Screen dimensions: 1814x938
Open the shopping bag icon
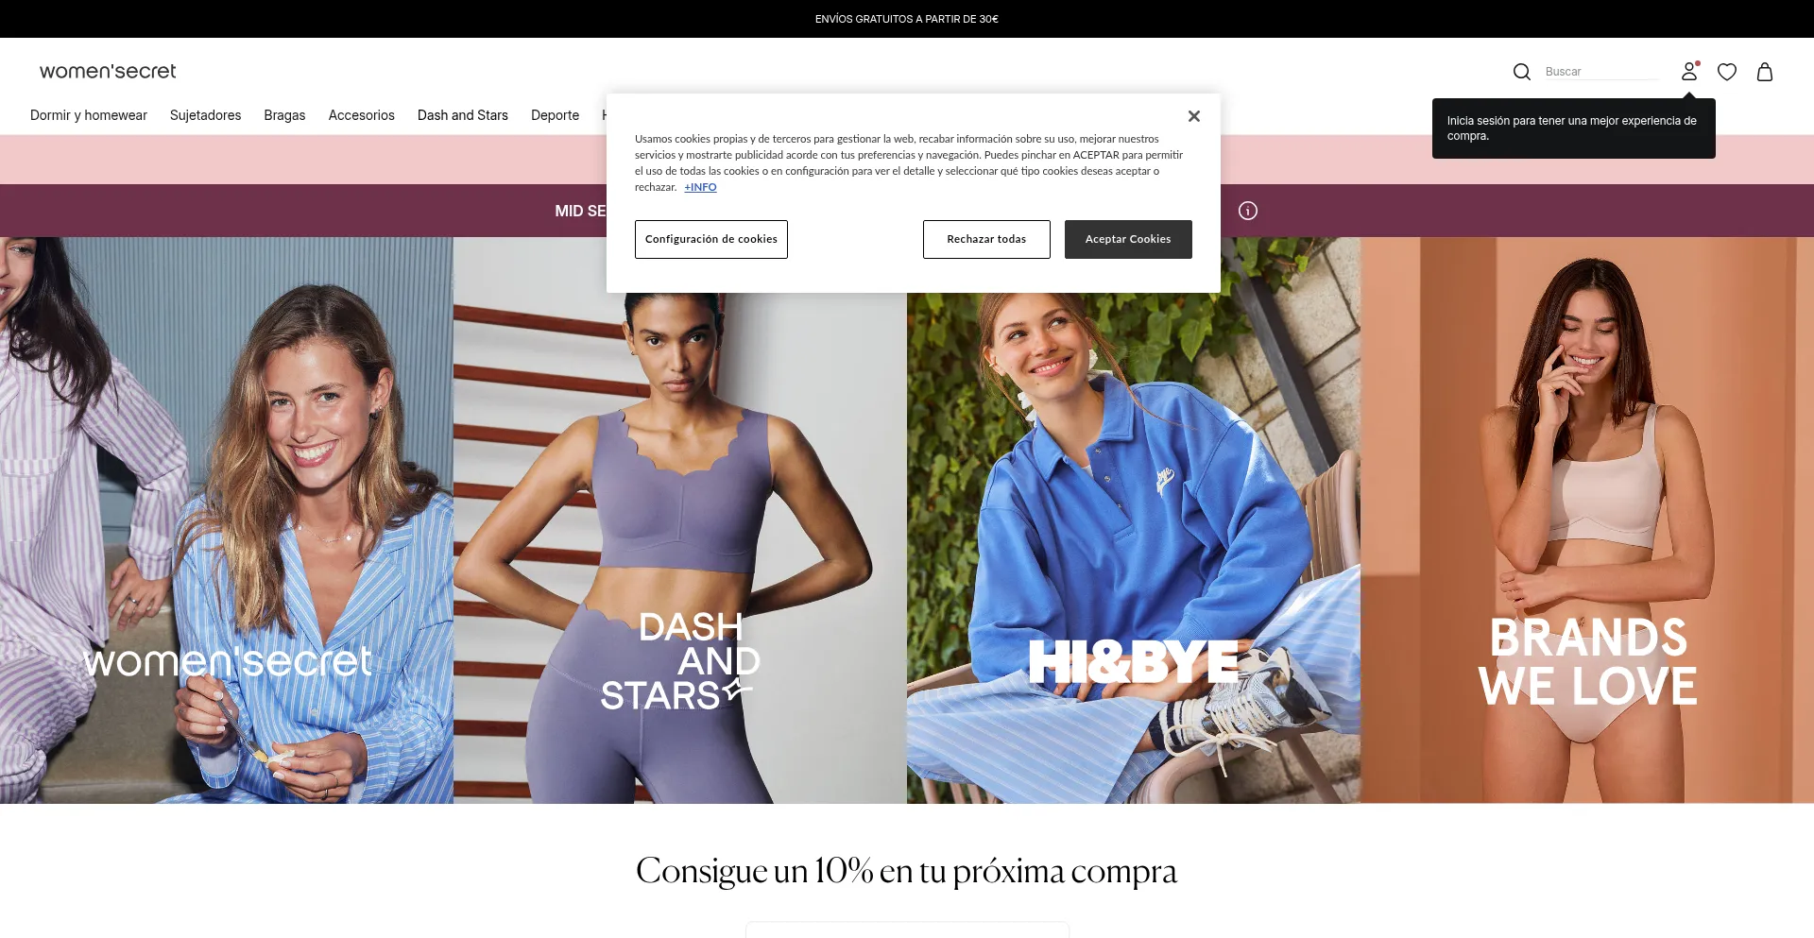tap(1765, 72)
